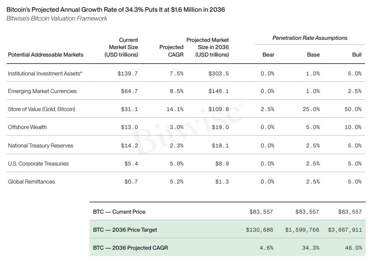Image resolution: width=373 pixels, height=261 pixels.
Task: Click the Base column header
Action: [x=313, y=55]
